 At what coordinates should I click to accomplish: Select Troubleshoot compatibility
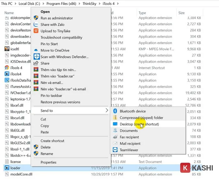(71, 38)
